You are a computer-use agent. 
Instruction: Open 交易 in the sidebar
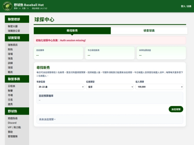10,100
